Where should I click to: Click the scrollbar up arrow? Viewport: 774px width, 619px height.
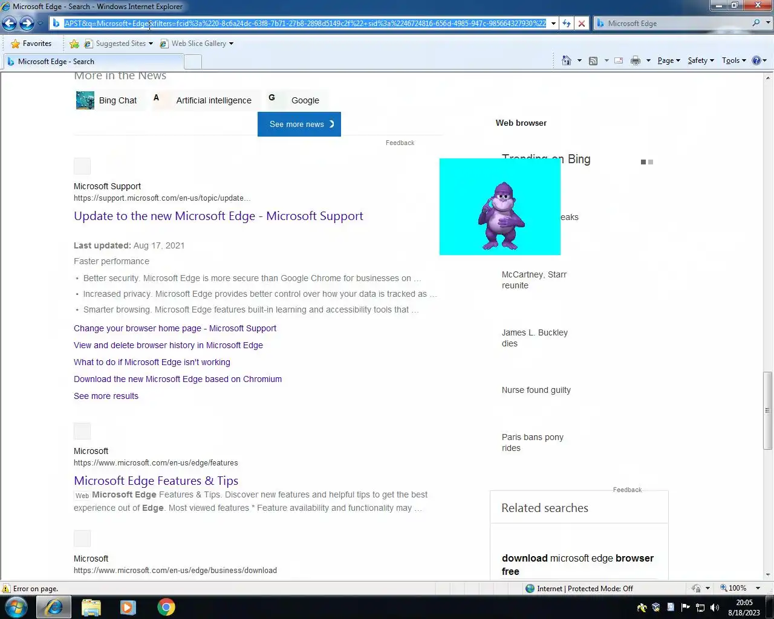tap(768, 77)
